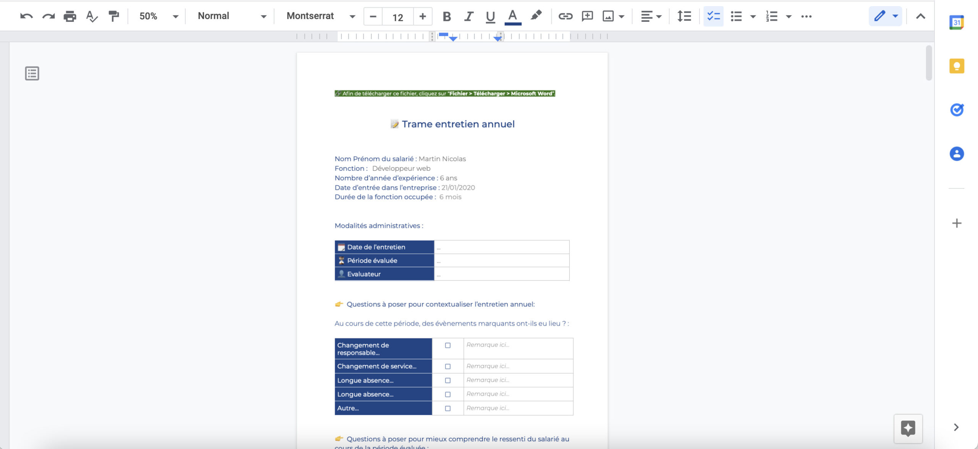Open Google Keep side panel

(957, 66)
